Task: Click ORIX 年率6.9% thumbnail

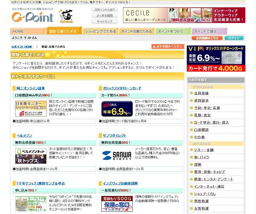Action: [117, 109]
